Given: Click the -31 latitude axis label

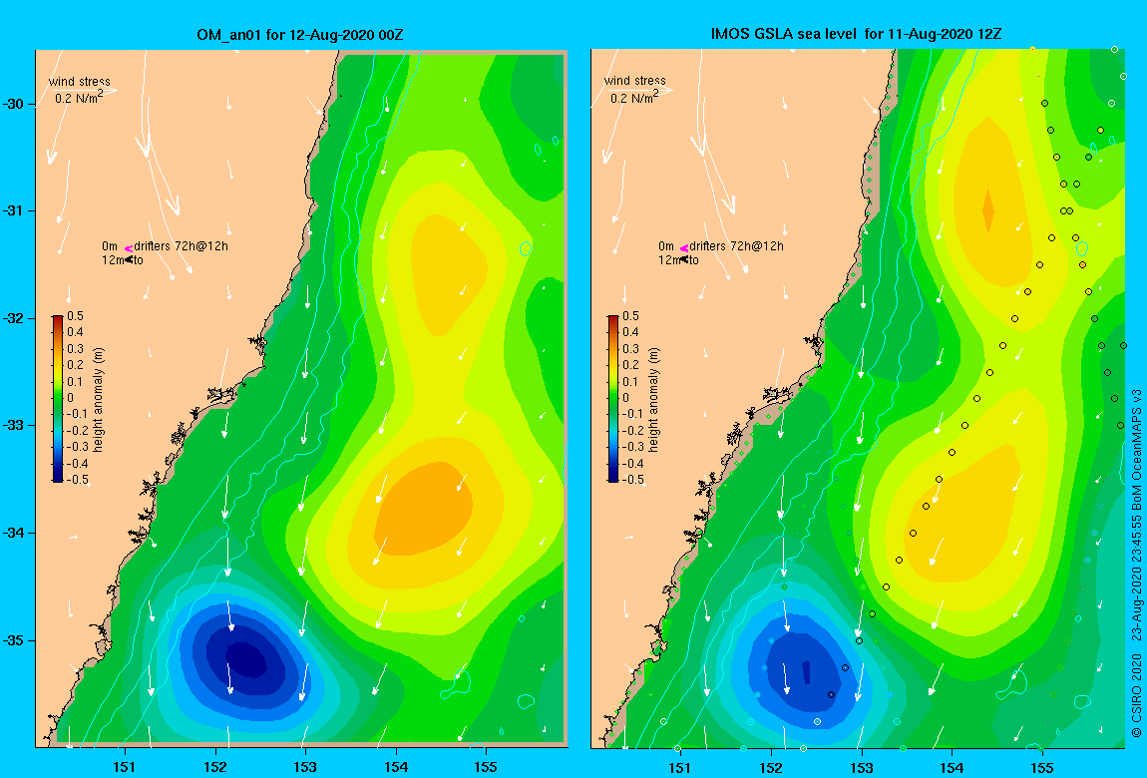Looking at the screenshot, I should click(x=15, y=211).
